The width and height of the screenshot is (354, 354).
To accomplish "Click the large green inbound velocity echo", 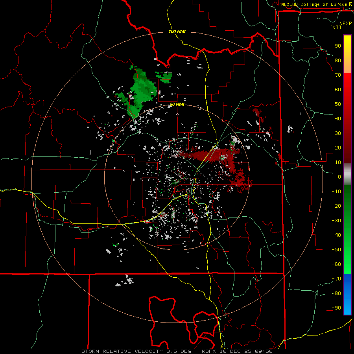I will coord(143,91).
